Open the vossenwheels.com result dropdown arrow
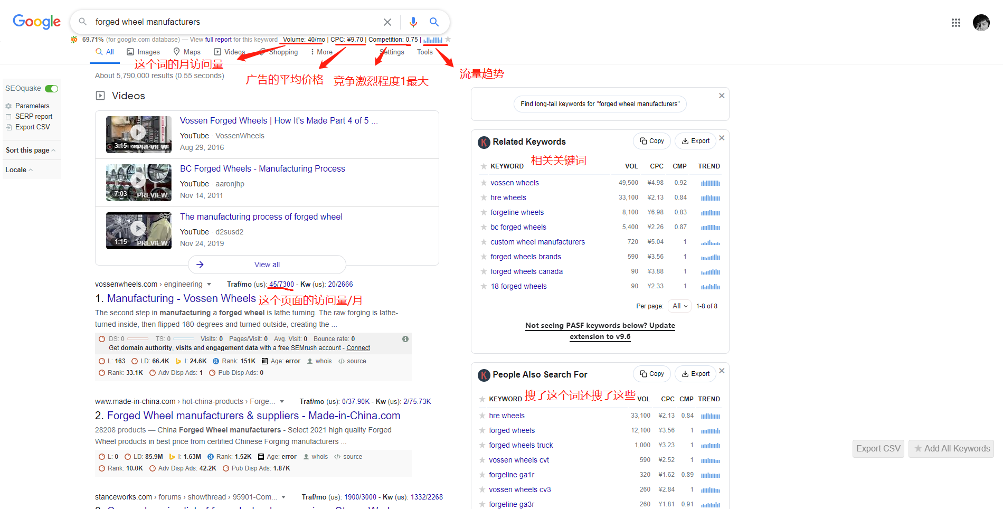 [x=209, y=285]
